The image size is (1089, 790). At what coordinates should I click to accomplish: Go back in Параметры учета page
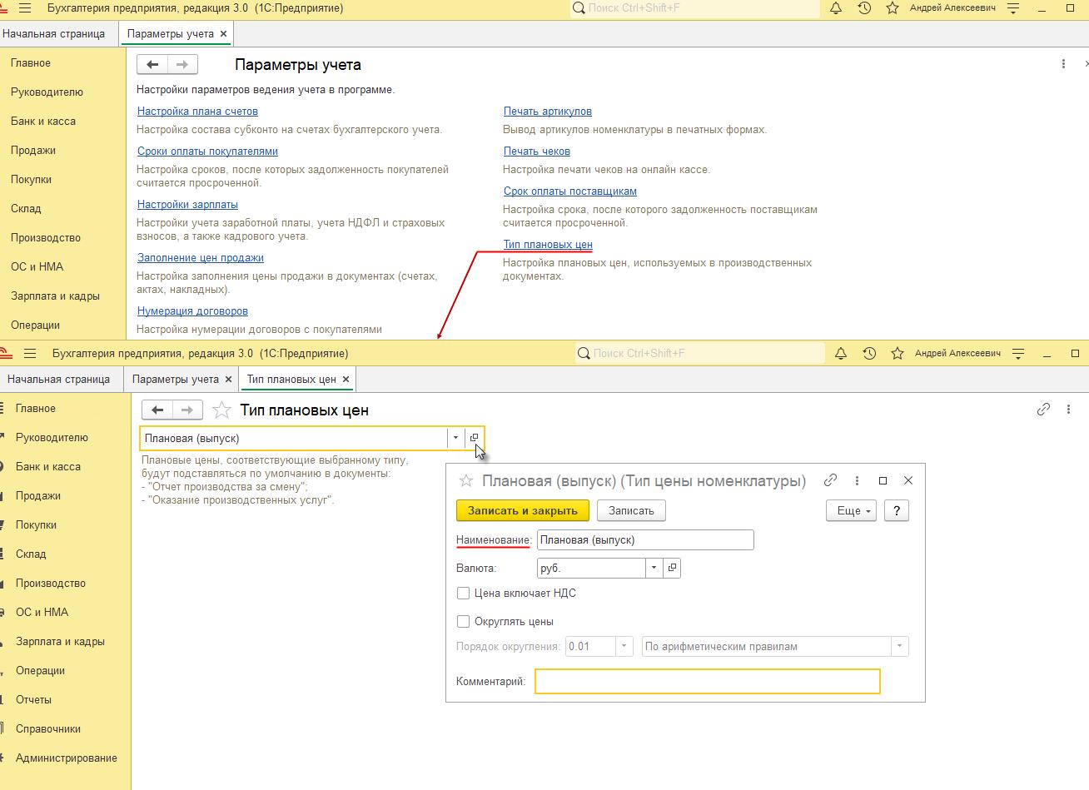click(152, 64)
